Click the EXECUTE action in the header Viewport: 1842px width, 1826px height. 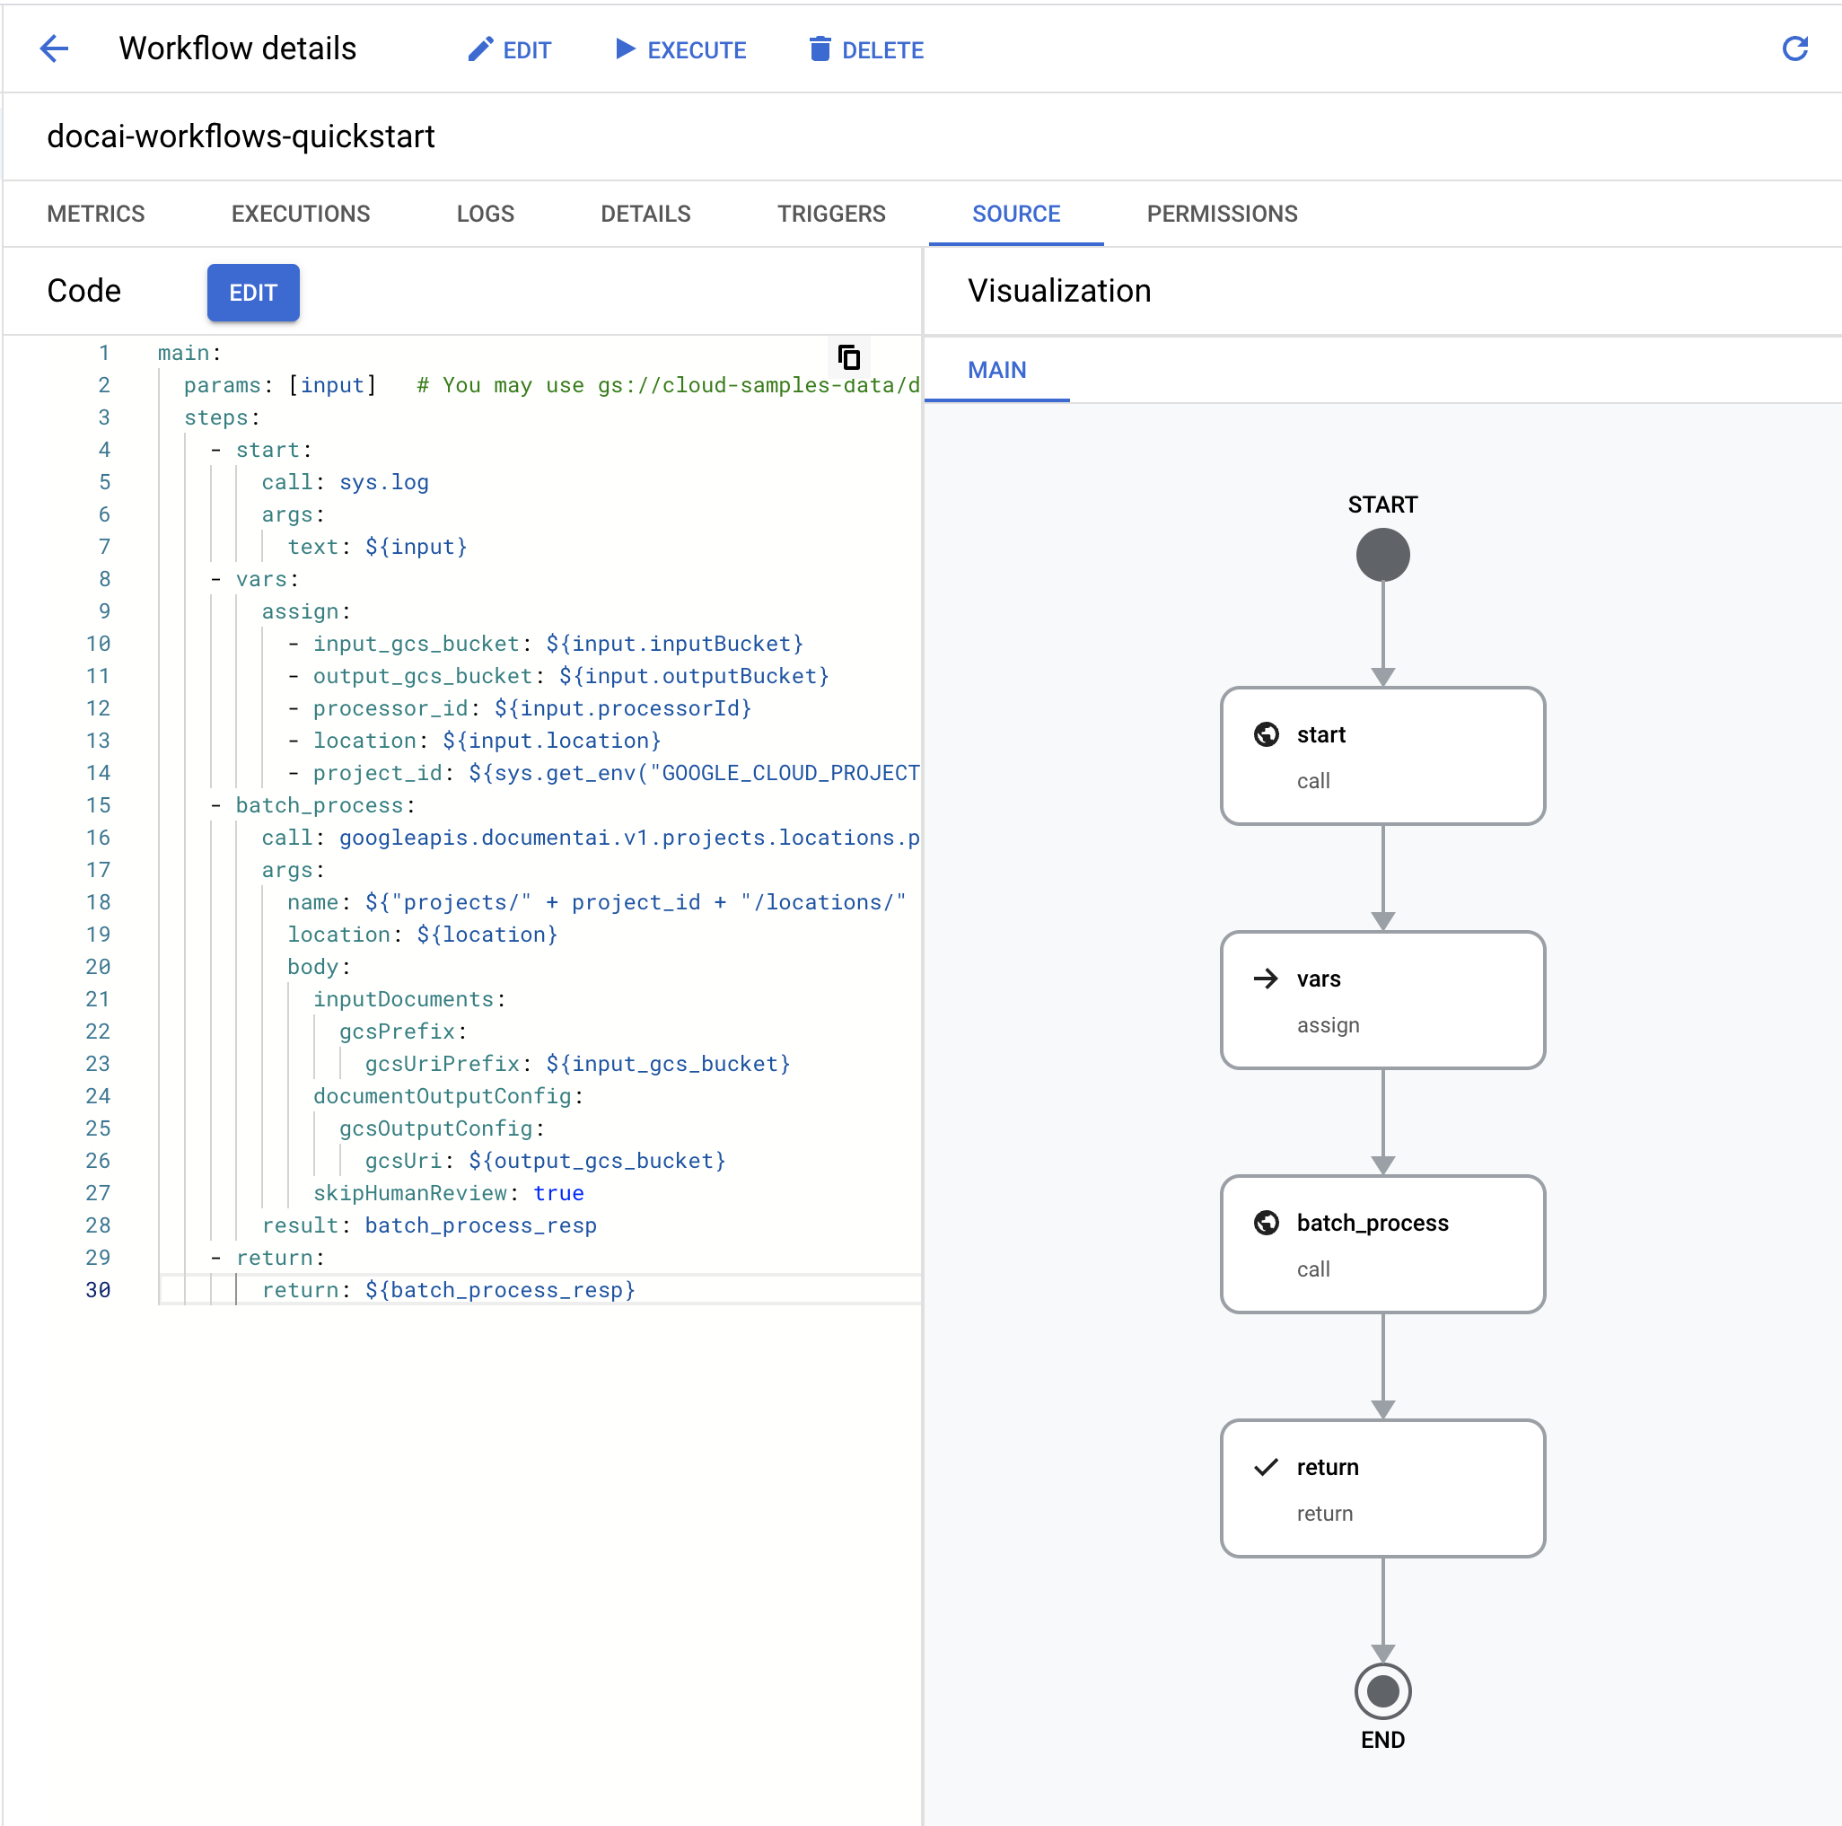pos(680,48)
